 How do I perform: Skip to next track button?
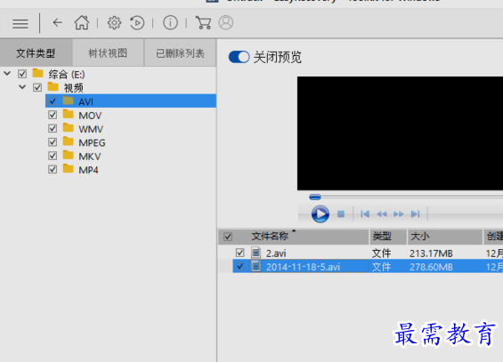415,214
